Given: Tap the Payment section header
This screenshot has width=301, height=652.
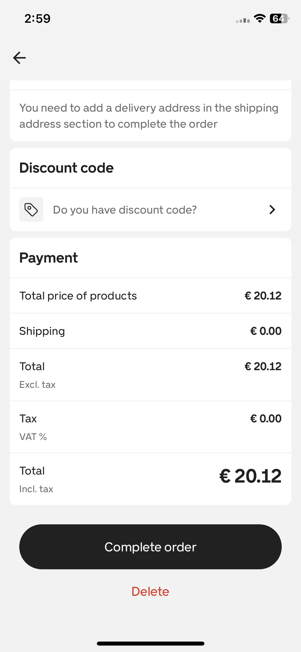Looking at the screenshot, I should click(x=48, y=258).
